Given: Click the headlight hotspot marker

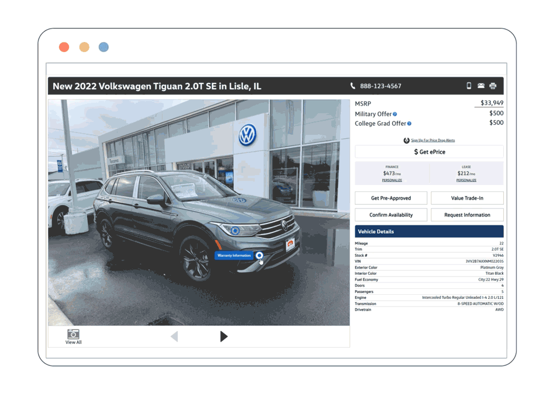Looking at the screenshot, I should click(x=235, y=231).
